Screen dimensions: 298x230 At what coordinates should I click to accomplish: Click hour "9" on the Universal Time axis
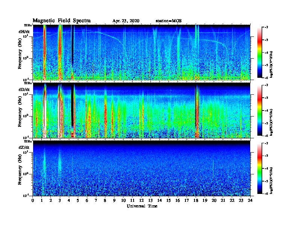pos(114,201)
